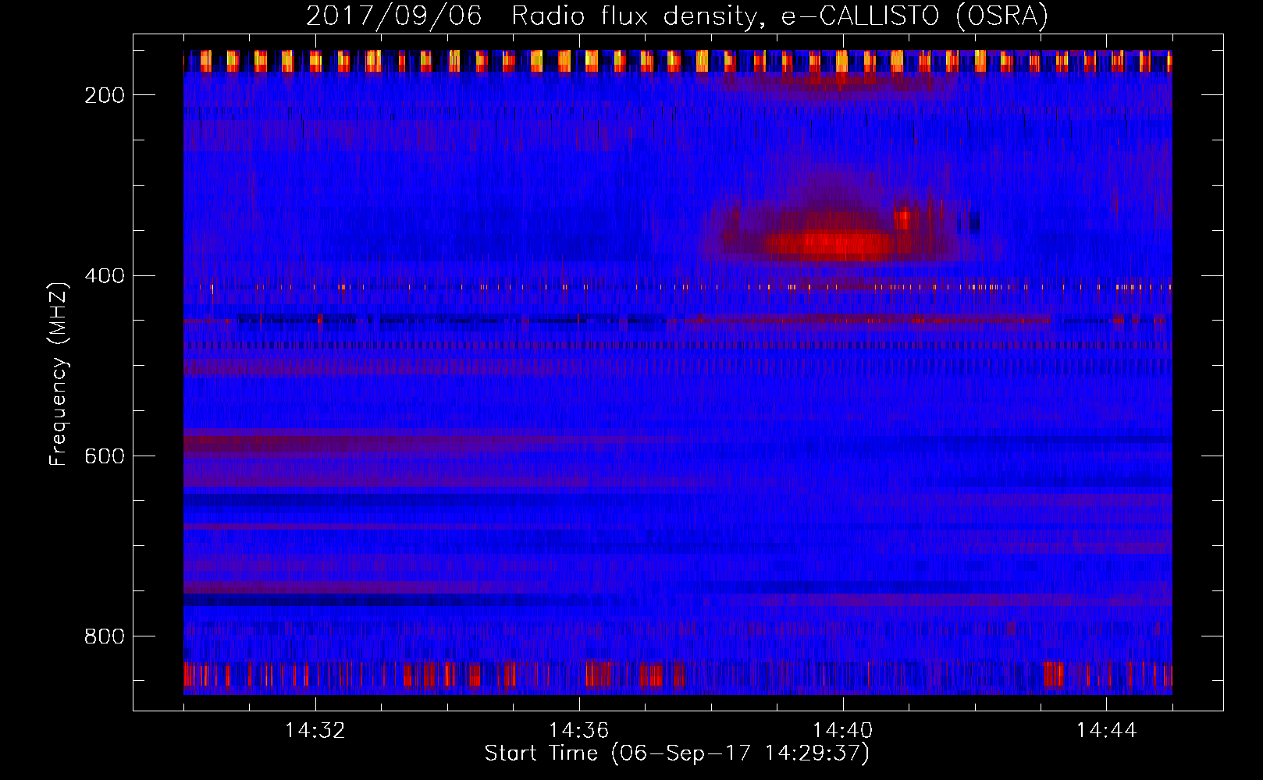
Task: Click the '14:44' time tick label
Action: pyautogui.click(x=1106, y=731)
